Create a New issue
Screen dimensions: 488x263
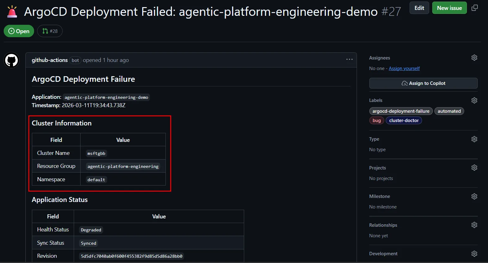point(449,8)
